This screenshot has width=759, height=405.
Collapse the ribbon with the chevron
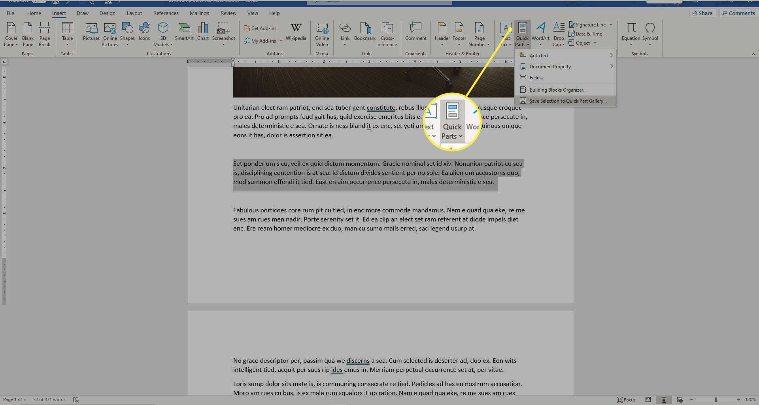click(x=753, y=54)
